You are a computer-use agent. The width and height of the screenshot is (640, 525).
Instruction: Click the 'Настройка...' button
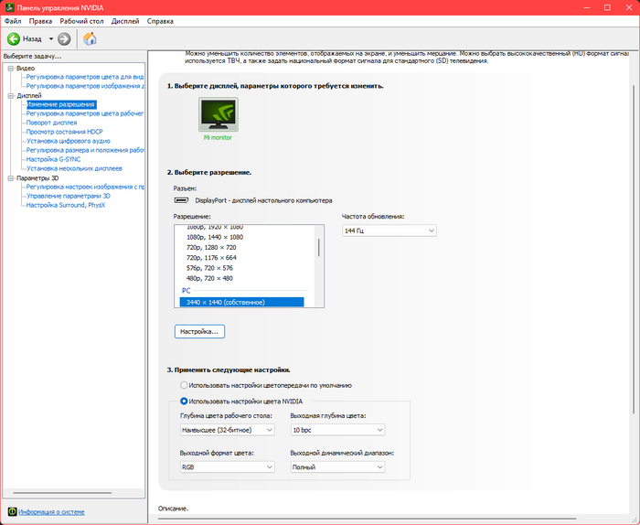199,331
